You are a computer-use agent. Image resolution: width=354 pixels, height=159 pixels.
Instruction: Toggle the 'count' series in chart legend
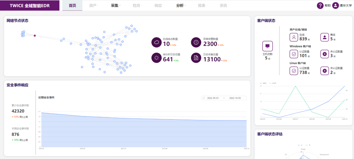(273, 83)
